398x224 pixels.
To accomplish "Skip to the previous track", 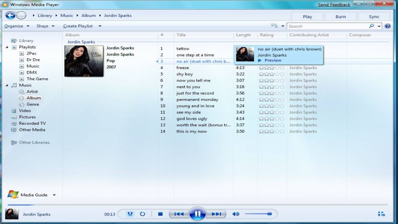I will coord(179,214).
